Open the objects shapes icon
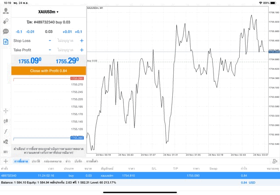Image resolution: width=280 pixels, height=195 pixels. point(6,142)
